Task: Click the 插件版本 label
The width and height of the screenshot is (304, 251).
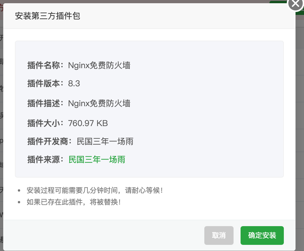Action: point(45,84)
